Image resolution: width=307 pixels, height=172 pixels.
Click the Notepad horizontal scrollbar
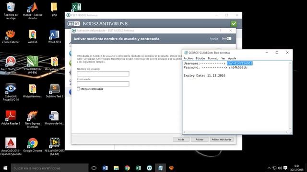[x=236, y=132]
